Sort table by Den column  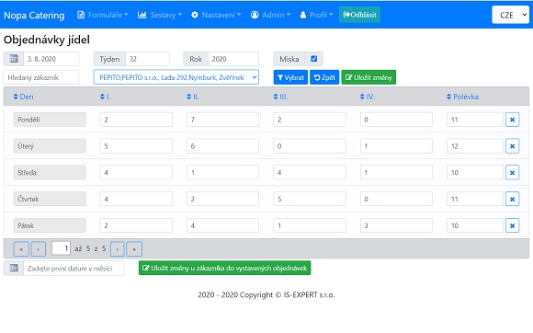[24, 97]
